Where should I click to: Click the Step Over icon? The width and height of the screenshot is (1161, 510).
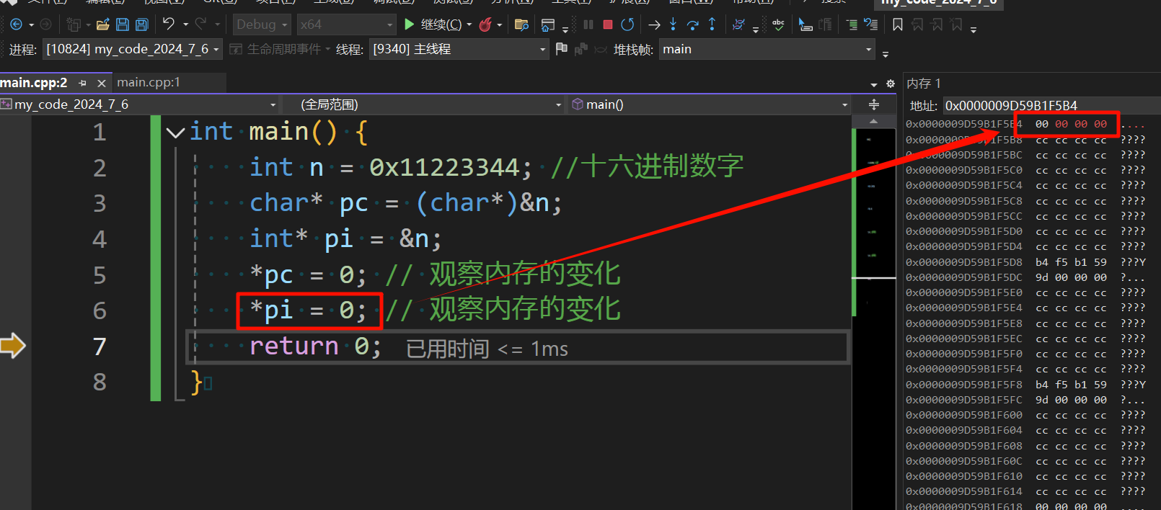(x=692, y=24)
